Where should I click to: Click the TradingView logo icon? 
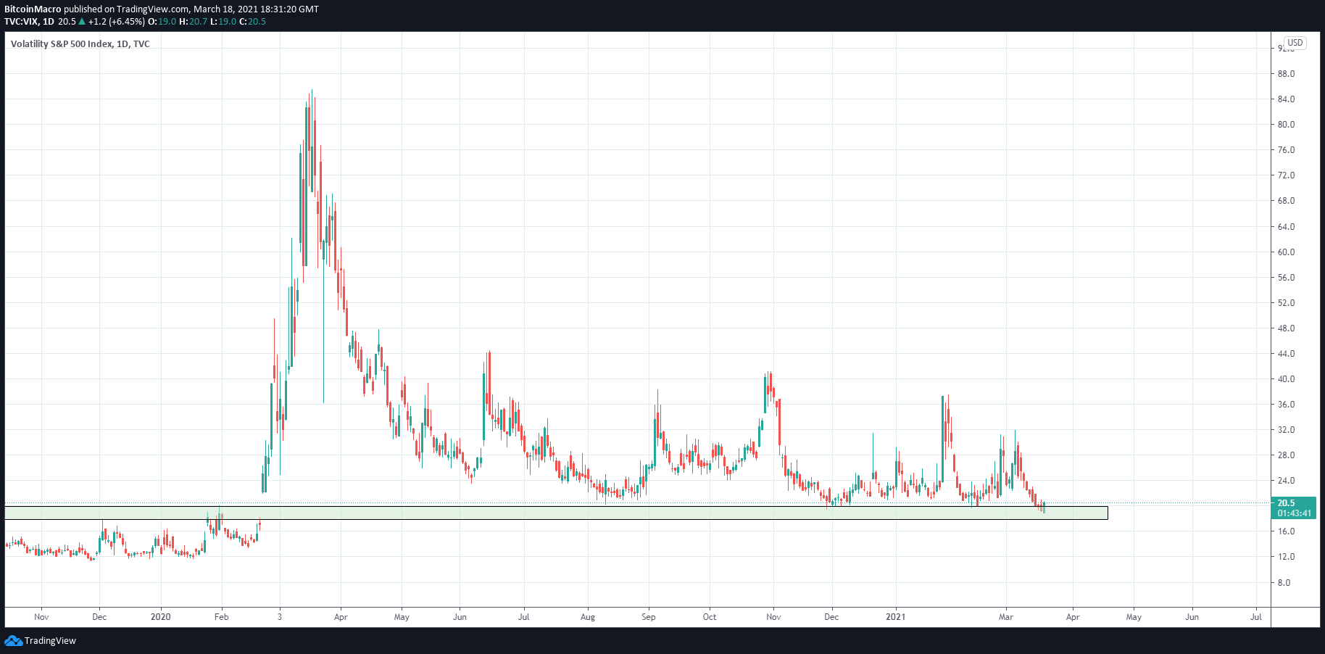point(13,640)
